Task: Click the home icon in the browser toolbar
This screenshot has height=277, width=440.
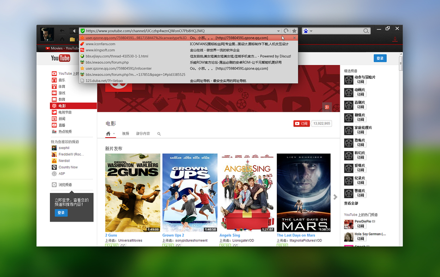Action: pyautogui.click(x=62, y=39)
